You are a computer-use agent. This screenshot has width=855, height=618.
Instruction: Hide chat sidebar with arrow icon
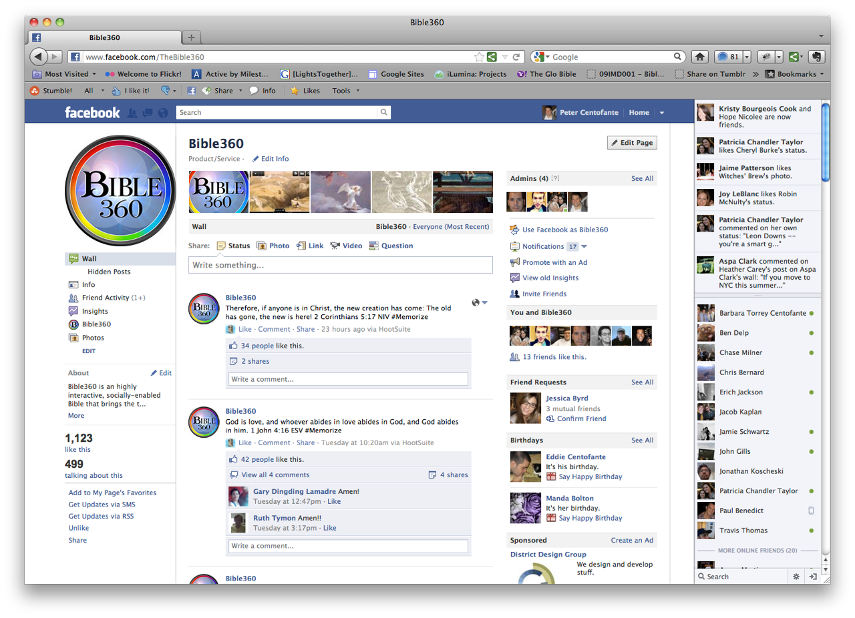[813, 576]
